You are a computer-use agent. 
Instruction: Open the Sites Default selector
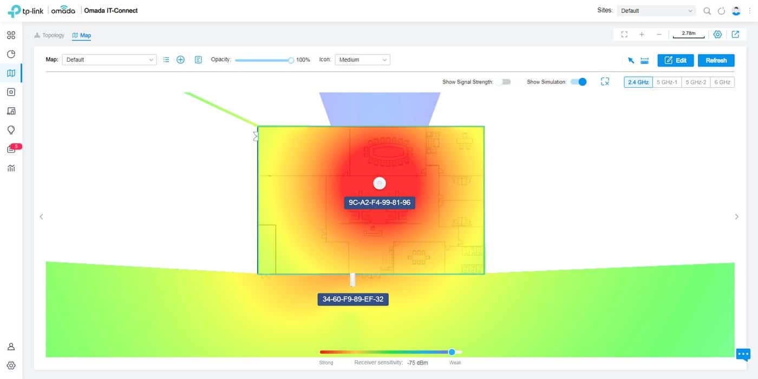656,10
